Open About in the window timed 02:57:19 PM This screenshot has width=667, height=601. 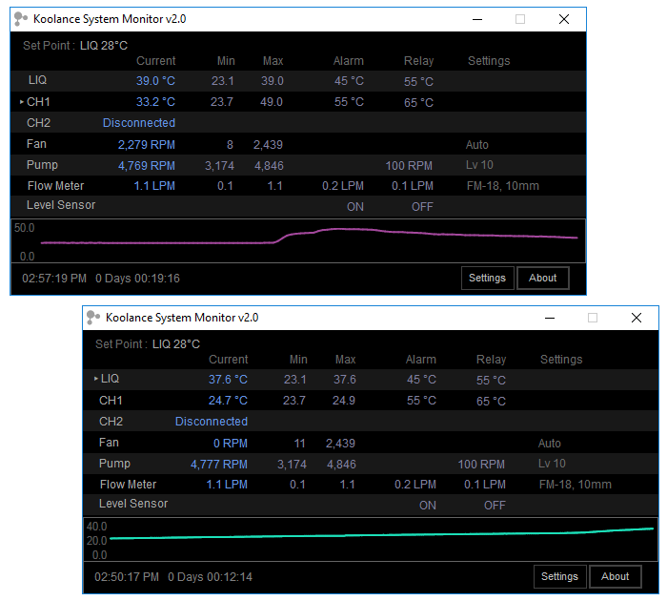tap(542, 278)
